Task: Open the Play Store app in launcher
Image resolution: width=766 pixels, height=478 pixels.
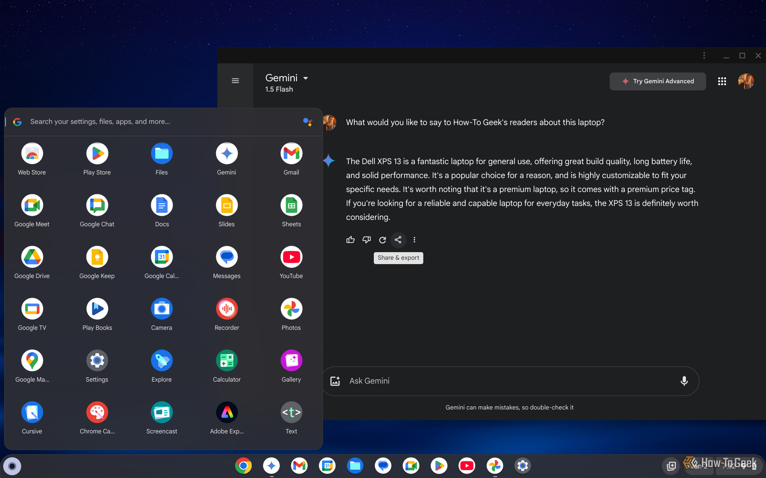Action: [x=97, y=153]
